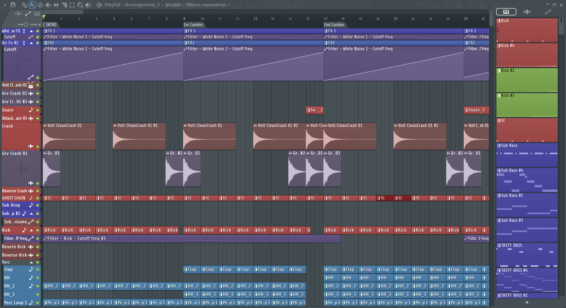This screenshot has height=308, width=566.
Task: Toggle SLIDE mode on
Action: 39,24
